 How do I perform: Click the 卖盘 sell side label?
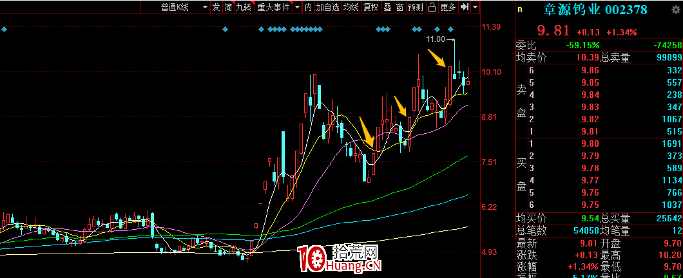pyautogui.click(x=521, y=101)
